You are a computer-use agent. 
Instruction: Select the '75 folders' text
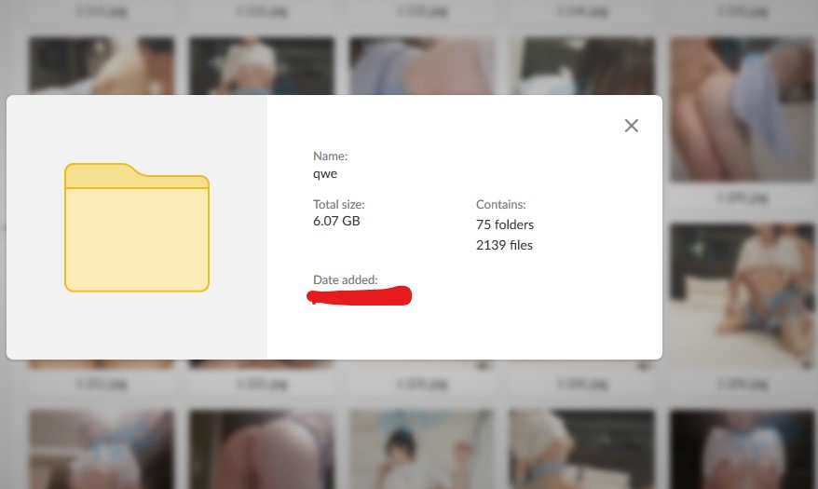(504, 224)
